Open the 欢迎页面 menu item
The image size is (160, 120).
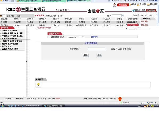(4, 19)
